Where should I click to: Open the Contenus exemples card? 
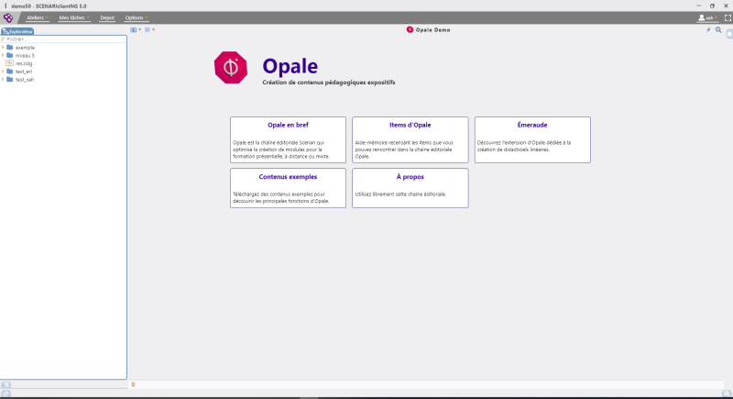[x=288, y=188]
